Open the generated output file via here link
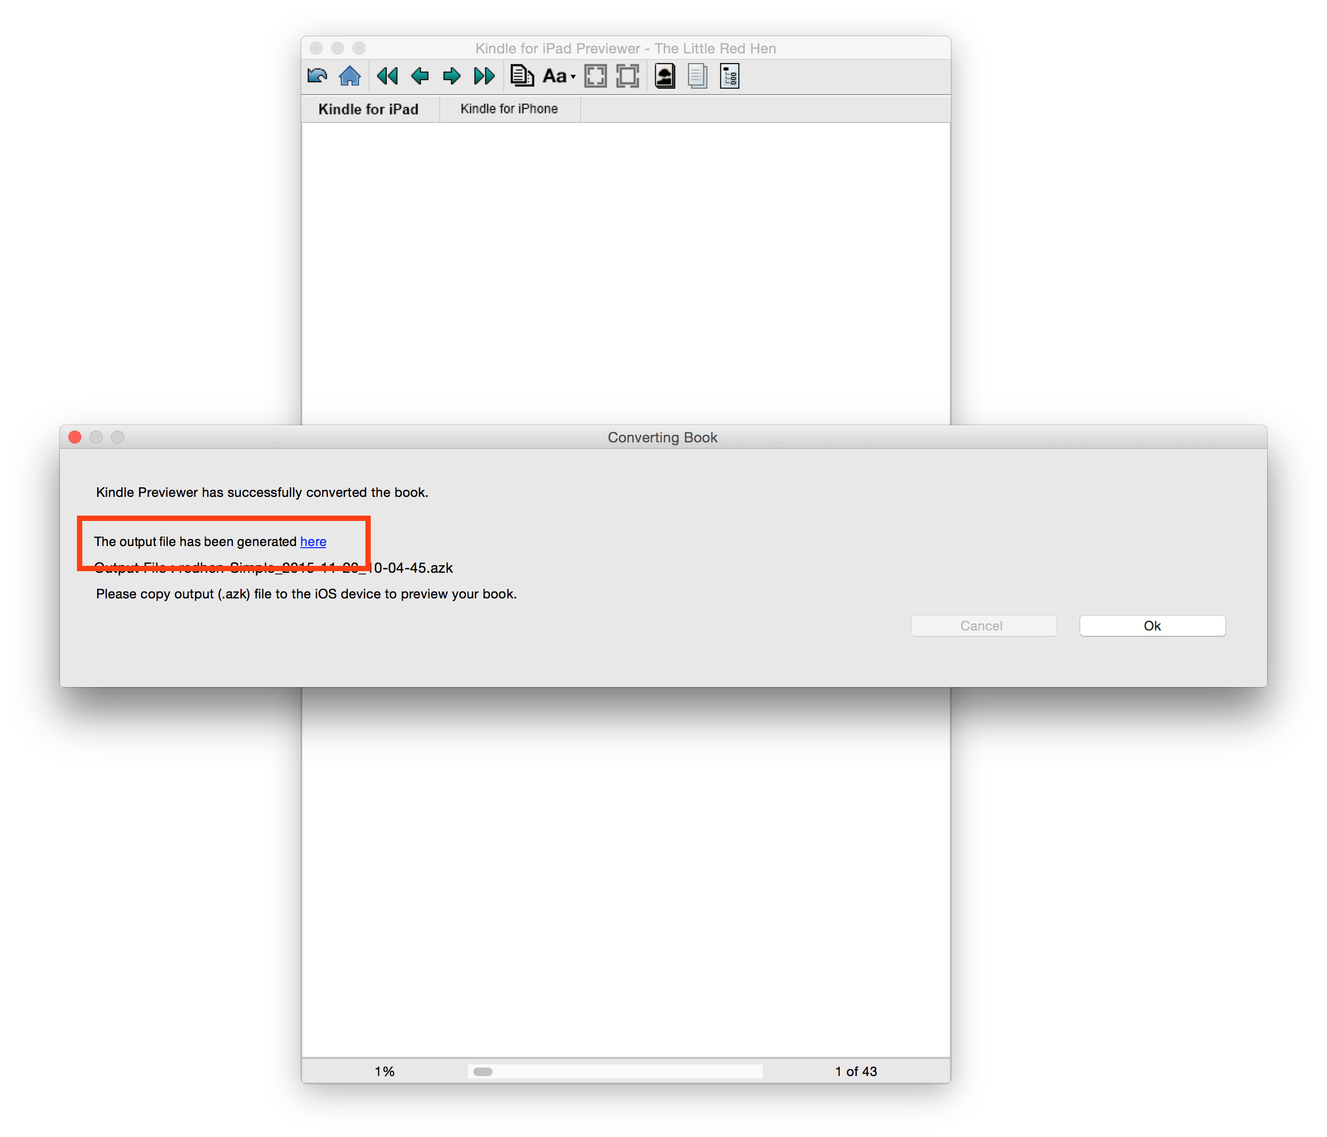This screenshot has width=1327, height=1137. click(x=313, y=541)
